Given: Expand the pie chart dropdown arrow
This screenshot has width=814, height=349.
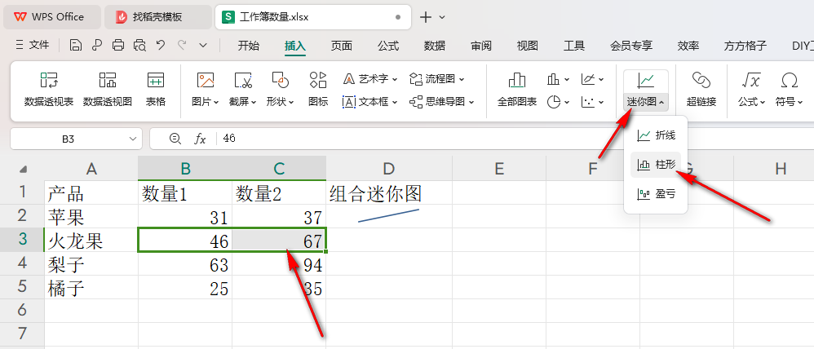Looking at the screenshot, I should (x=566, y=102).
